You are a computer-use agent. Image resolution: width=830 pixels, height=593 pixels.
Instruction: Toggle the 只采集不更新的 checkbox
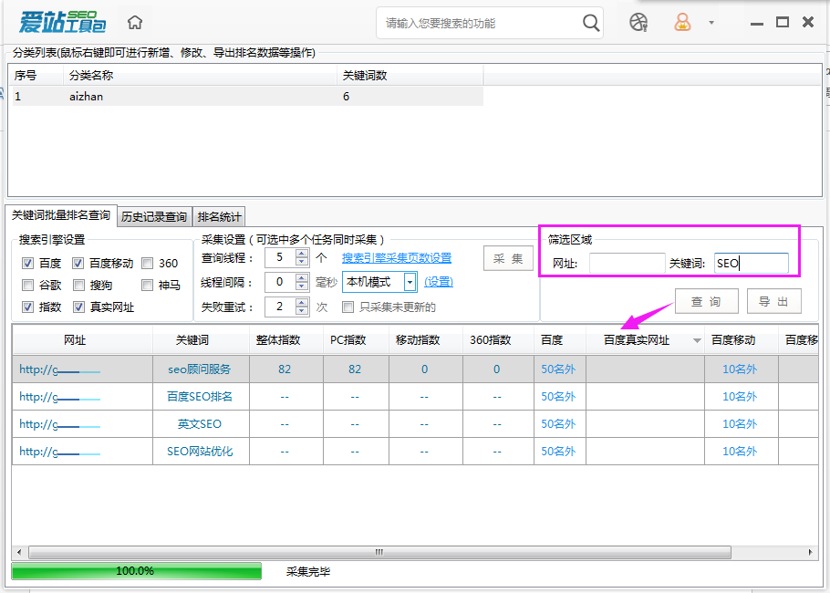click(x=348, y=307)
